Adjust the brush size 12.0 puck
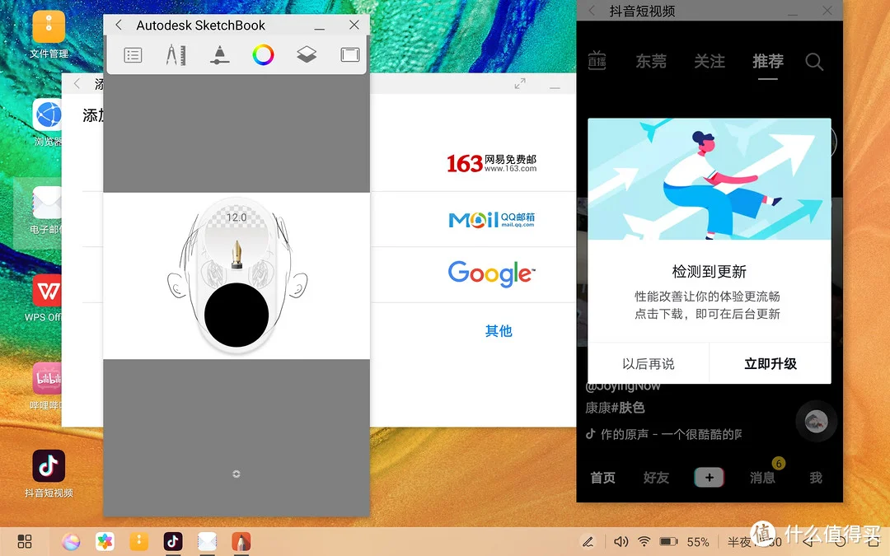The width and height of the screenshot is (890, 556). (237, 217)
